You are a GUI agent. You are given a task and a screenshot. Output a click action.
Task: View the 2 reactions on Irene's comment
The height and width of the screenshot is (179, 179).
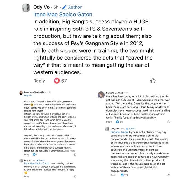pyautogui.click(x=35, y=154)
